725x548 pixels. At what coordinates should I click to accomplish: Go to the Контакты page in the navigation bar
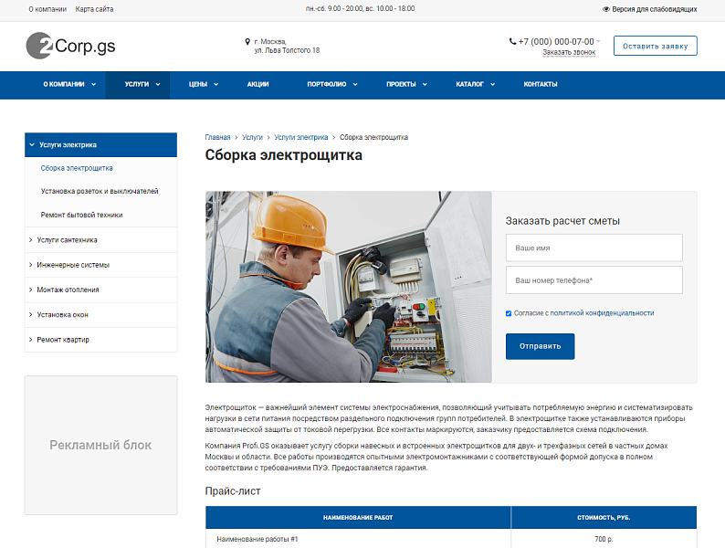point(540,84)
